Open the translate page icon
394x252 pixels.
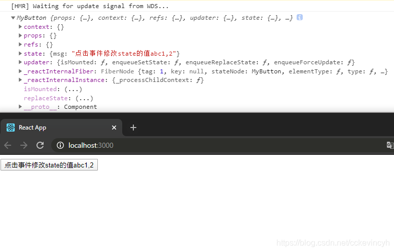pyautogui.click(x=390, y=145)
